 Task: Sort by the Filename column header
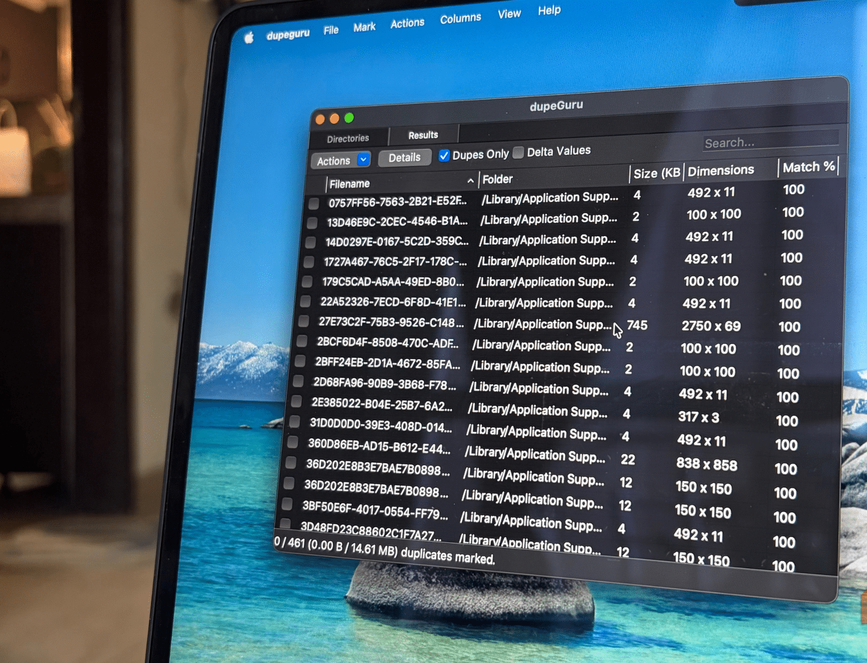pos(350,184)
